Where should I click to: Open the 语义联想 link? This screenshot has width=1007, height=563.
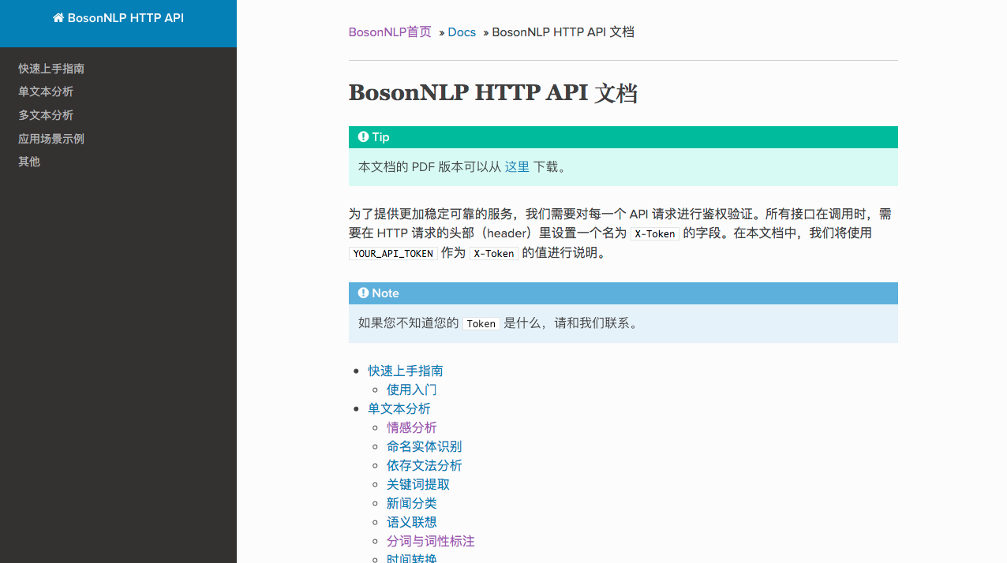tap(412, 522)
